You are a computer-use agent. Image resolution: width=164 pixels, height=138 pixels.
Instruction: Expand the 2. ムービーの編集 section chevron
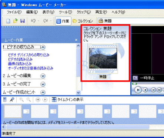(x=43, y=76)
